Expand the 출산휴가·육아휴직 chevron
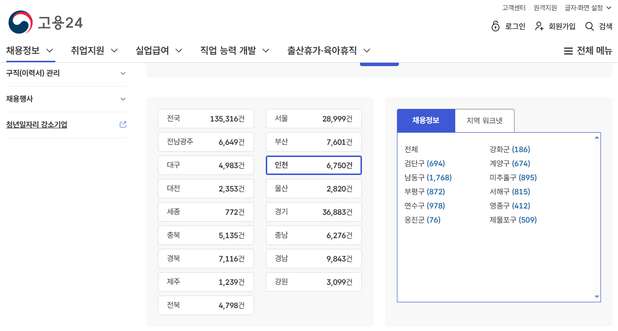Screen dimensions: 618x331 pos(367,51)
